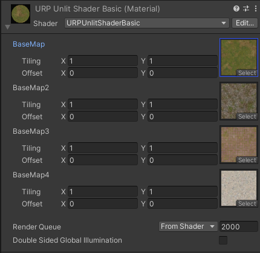Click the BaseMap4 property label
The height and width of the screenshot is (253, 260).
(x=31, y=175)
